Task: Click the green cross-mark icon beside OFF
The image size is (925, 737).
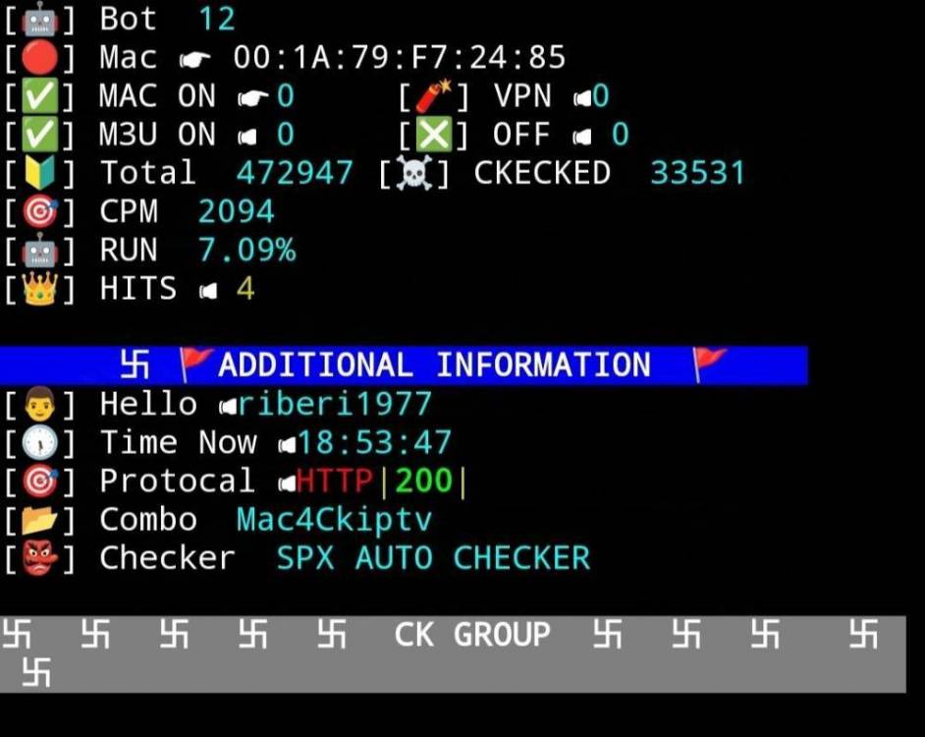Action: pyautogui.click(x=434, y=135)
